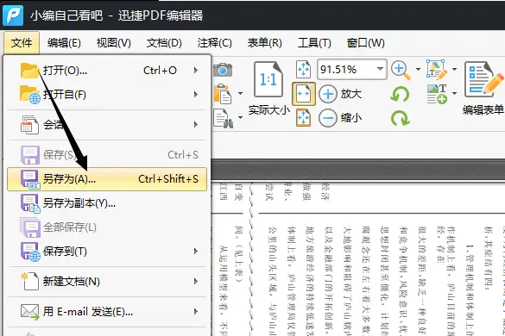Click the clipboard paste icon
Image resolution: width=505 pixels, height=336 pixels.
click(223, 94)
